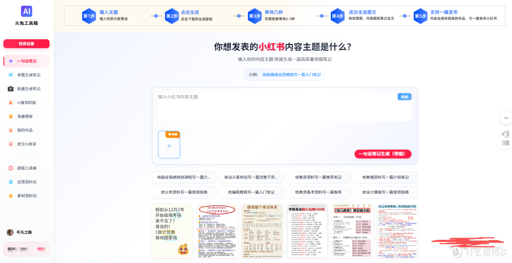The width and height of the screenshot is (512, 263).
Task: Expand the round chevron-down button at right edge
Action: 506,118
